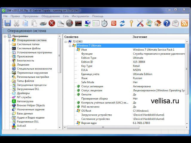Click the blue refresh arrows toolbar icon

[x=122, y=23]
